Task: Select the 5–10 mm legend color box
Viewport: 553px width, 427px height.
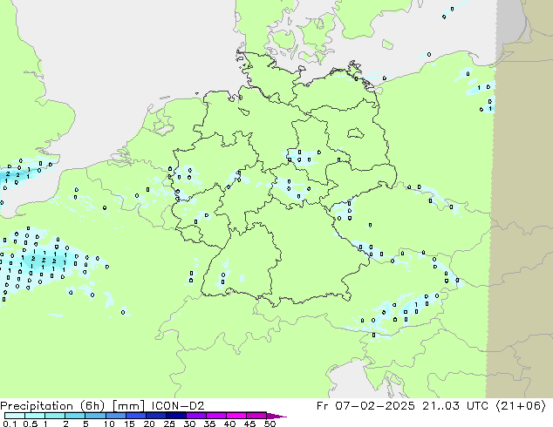Action: (x=95, y=416)
